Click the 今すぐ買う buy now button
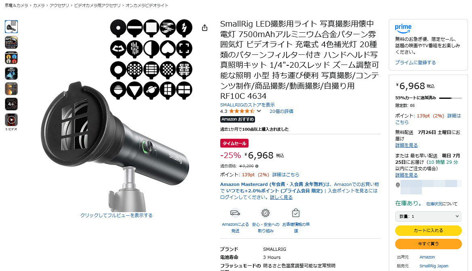Image resolution: width=472 pixels, height=271 pixels. point(428,244)
